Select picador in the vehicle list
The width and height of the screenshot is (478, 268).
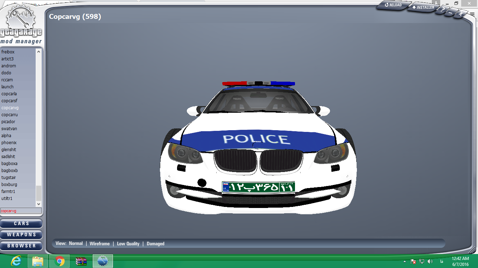coord(18,122)
